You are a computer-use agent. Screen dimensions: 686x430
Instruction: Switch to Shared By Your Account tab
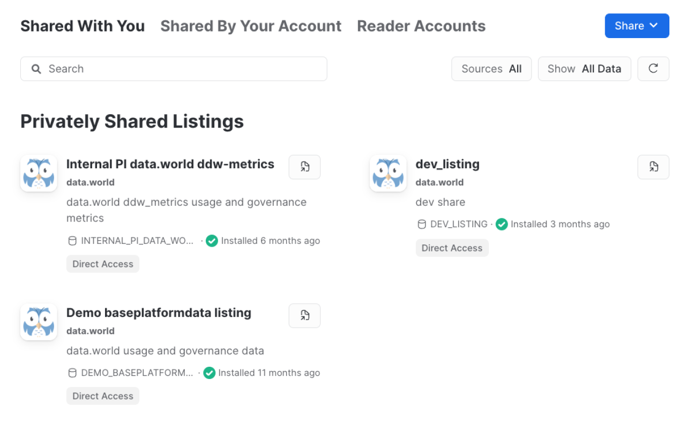point(251,26)
